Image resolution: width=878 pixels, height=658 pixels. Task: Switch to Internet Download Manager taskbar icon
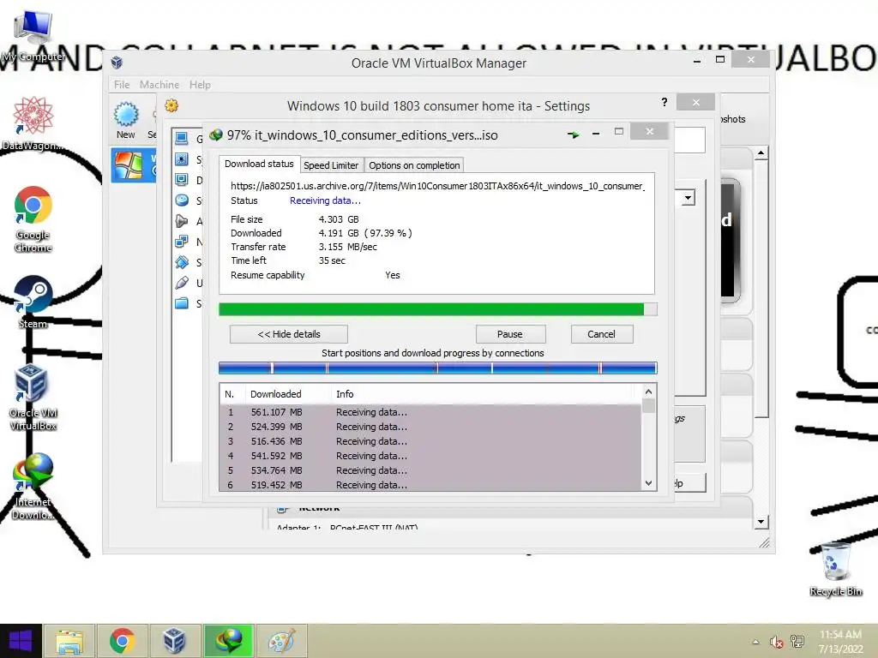(x=228, y=641)
